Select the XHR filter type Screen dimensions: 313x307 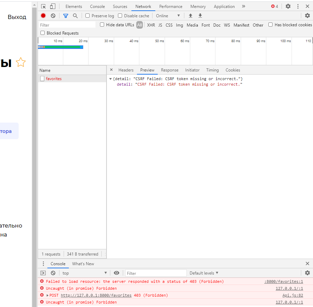[151, 25]
